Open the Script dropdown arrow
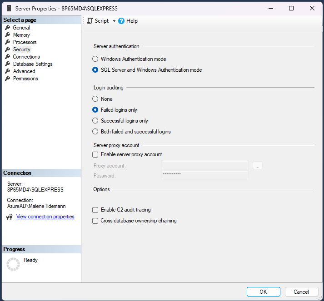Image resolution: width=324 pixels, height=301 pixels. tap(114, 21)
